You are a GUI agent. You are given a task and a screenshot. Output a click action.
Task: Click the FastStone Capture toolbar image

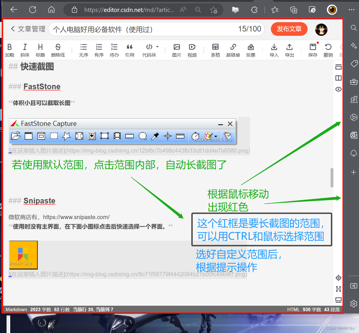[123, 131]
